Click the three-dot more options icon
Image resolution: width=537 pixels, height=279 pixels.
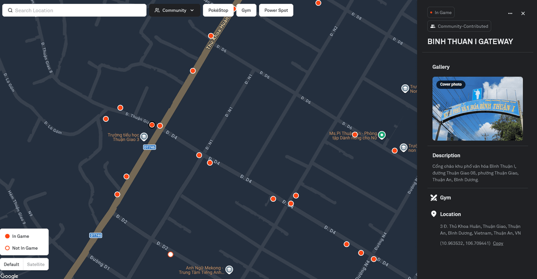(x=510, y=13)
